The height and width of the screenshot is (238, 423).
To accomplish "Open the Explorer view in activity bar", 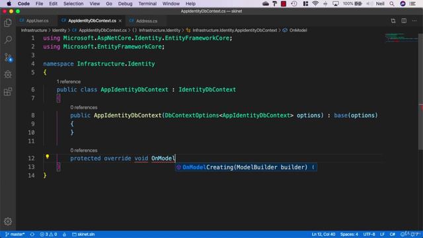I will coord(8,23).
